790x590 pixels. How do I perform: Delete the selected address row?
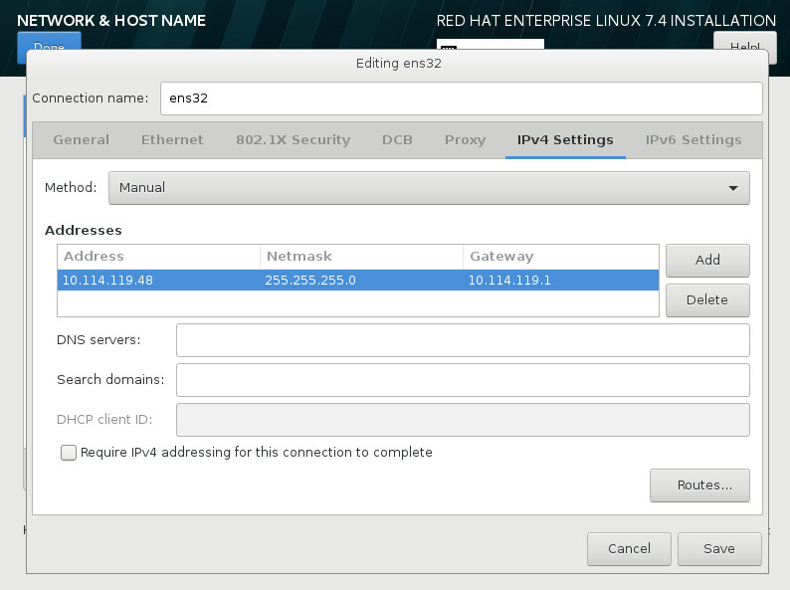[x=707, y=300]
